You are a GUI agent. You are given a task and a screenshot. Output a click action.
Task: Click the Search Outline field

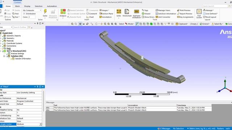pos(20,27)
